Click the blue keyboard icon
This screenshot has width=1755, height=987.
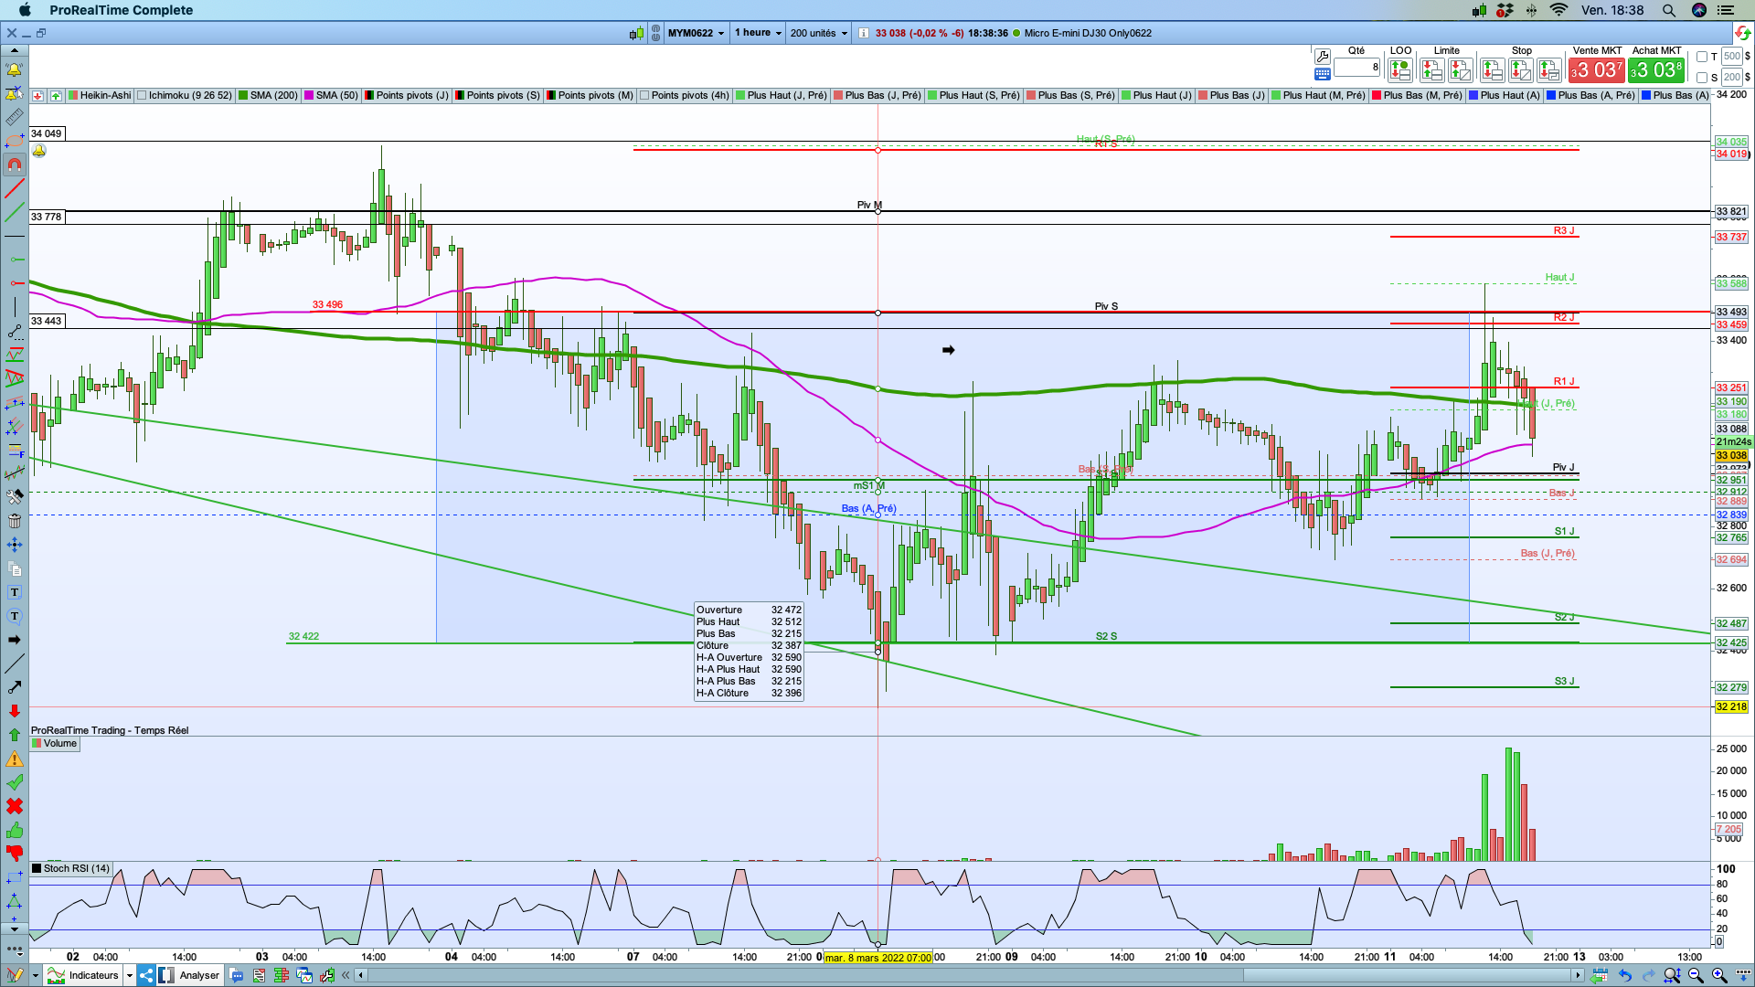point(1322,74)
